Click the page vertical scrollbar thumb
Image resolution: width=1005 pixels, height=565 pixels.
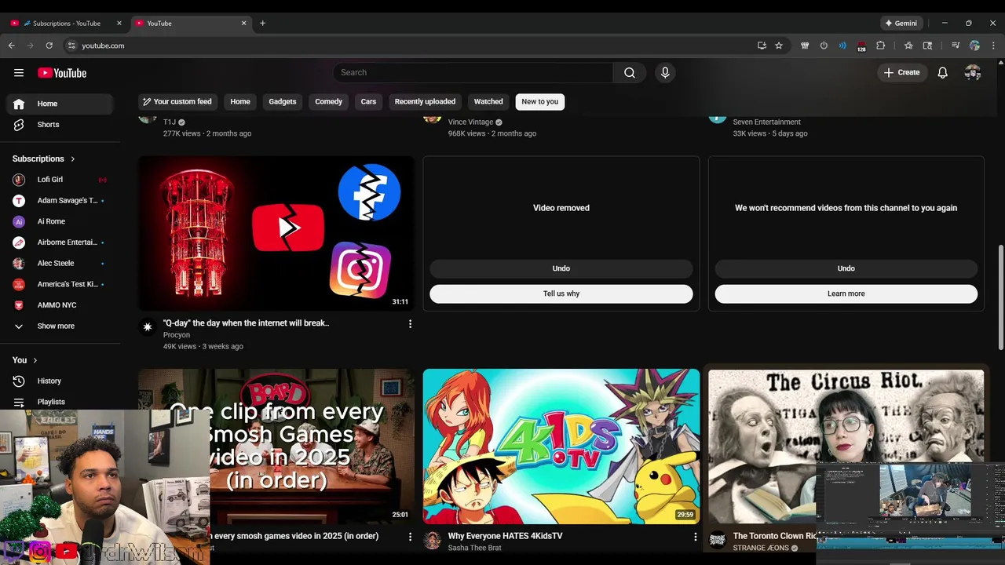[x=1000, y=297]
